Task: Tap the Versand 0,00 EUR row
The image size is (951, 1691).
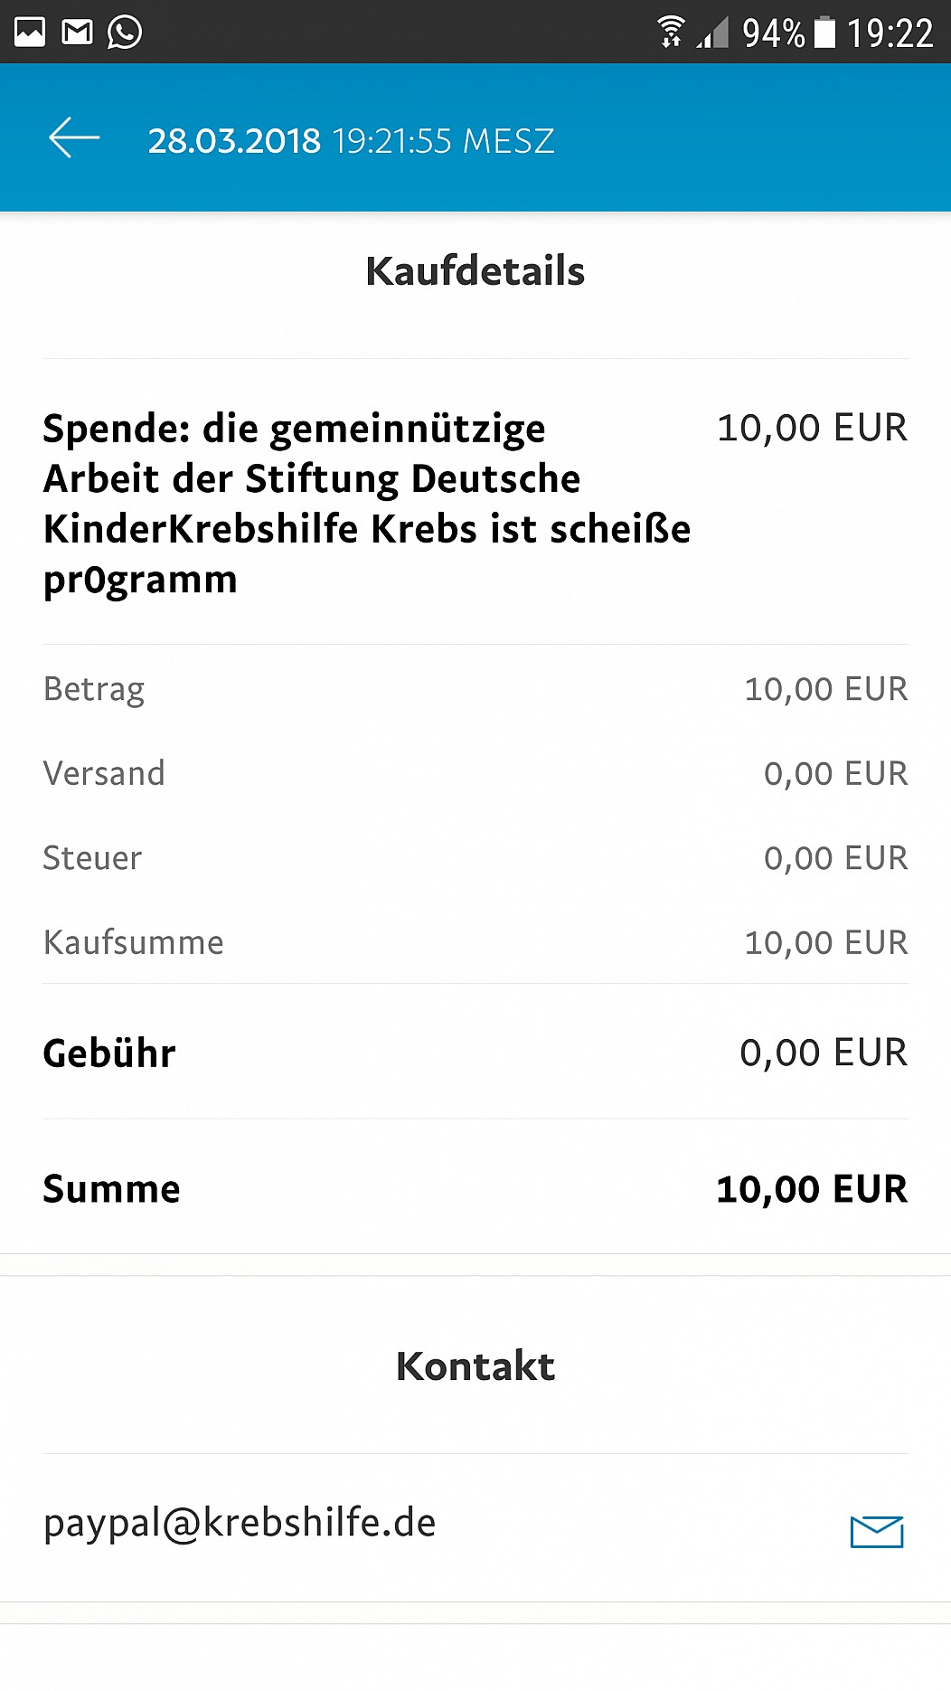Action: point(475,773)
